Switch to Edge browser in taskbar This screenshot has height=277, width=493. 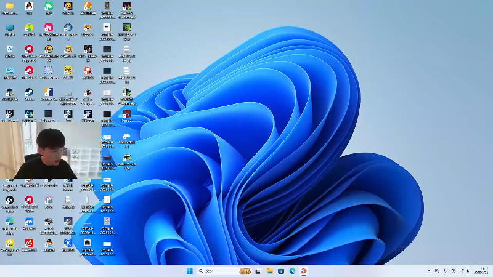pos(292,271)
